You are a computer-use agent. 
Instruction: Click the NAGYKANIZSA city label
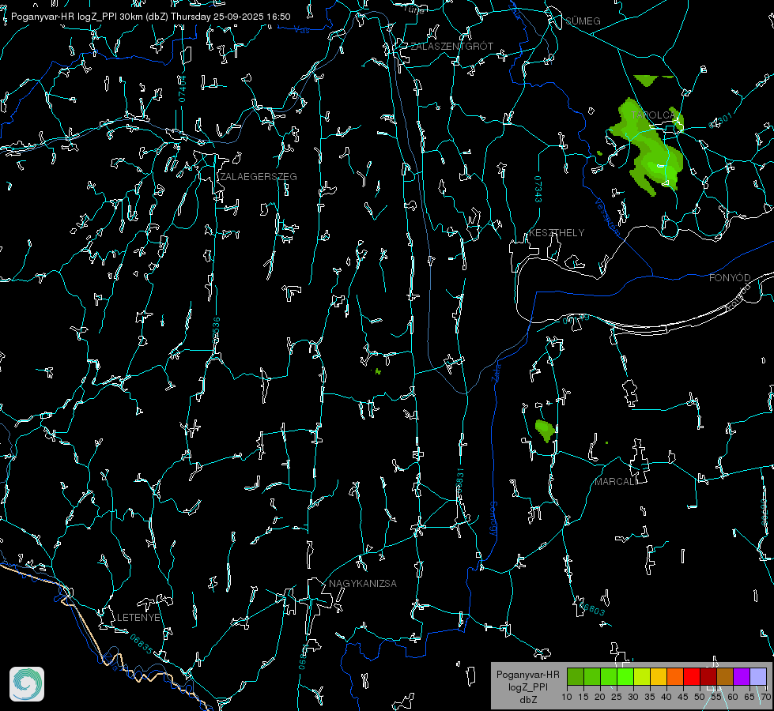(x=363, y=583)
